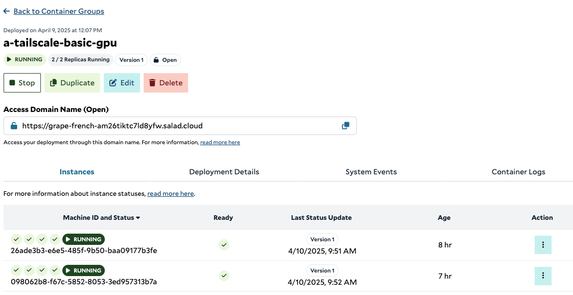Screen dimensions: 573x295
Task: Delete the container group
Action: click(166, 83)
